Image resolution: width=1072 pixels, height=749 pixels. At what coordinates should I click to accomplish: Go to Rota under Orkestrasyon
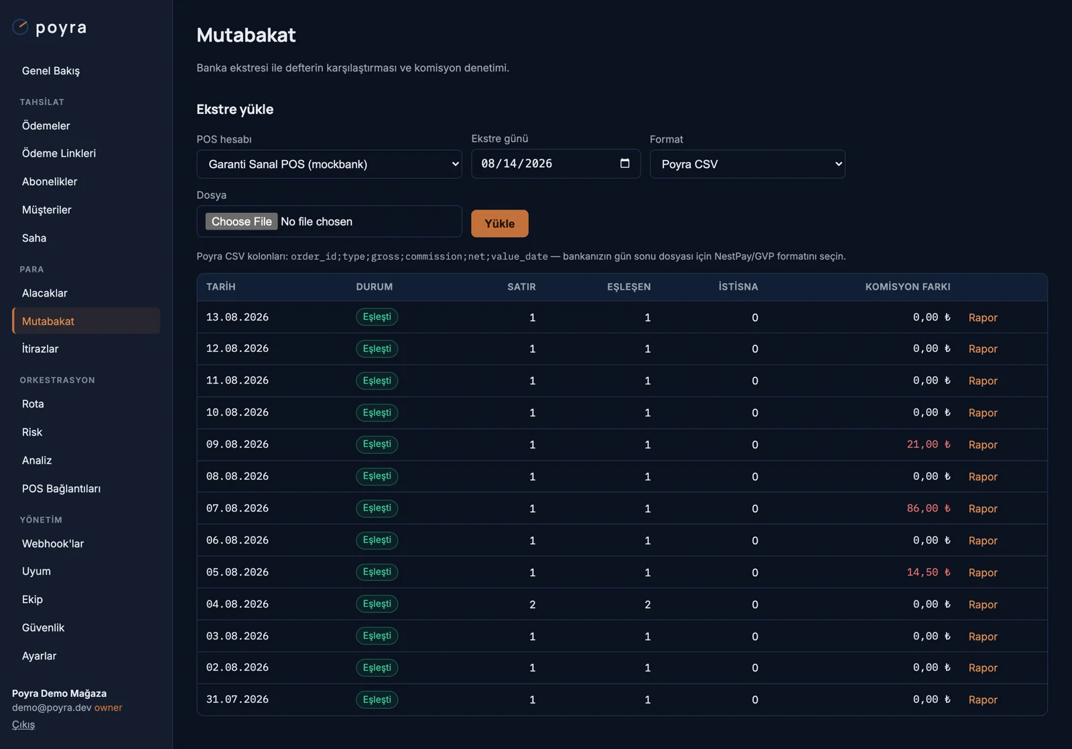point(33,404)
